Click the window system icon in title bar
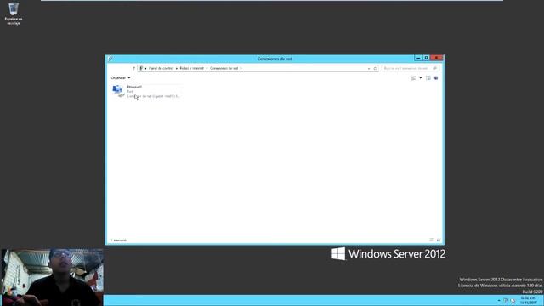This screenshot has height=306, width=544. (110, 59)
